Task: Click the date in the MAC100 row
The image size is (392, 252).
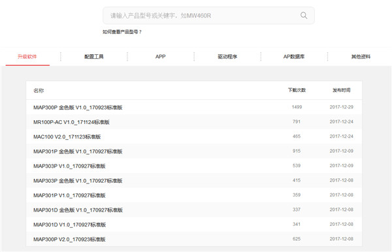Action: point(342,136)
